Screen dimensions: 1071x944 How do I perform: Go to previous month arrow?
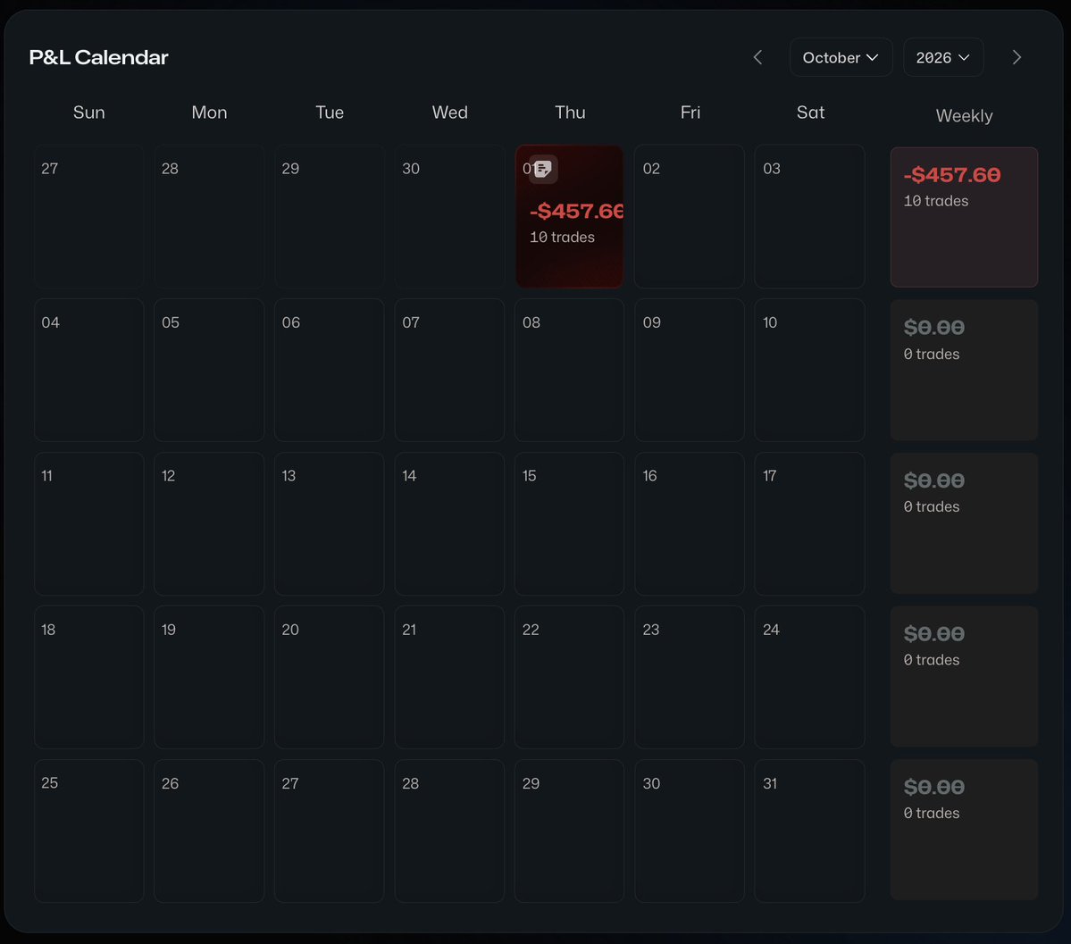click(x=757, y=57)
